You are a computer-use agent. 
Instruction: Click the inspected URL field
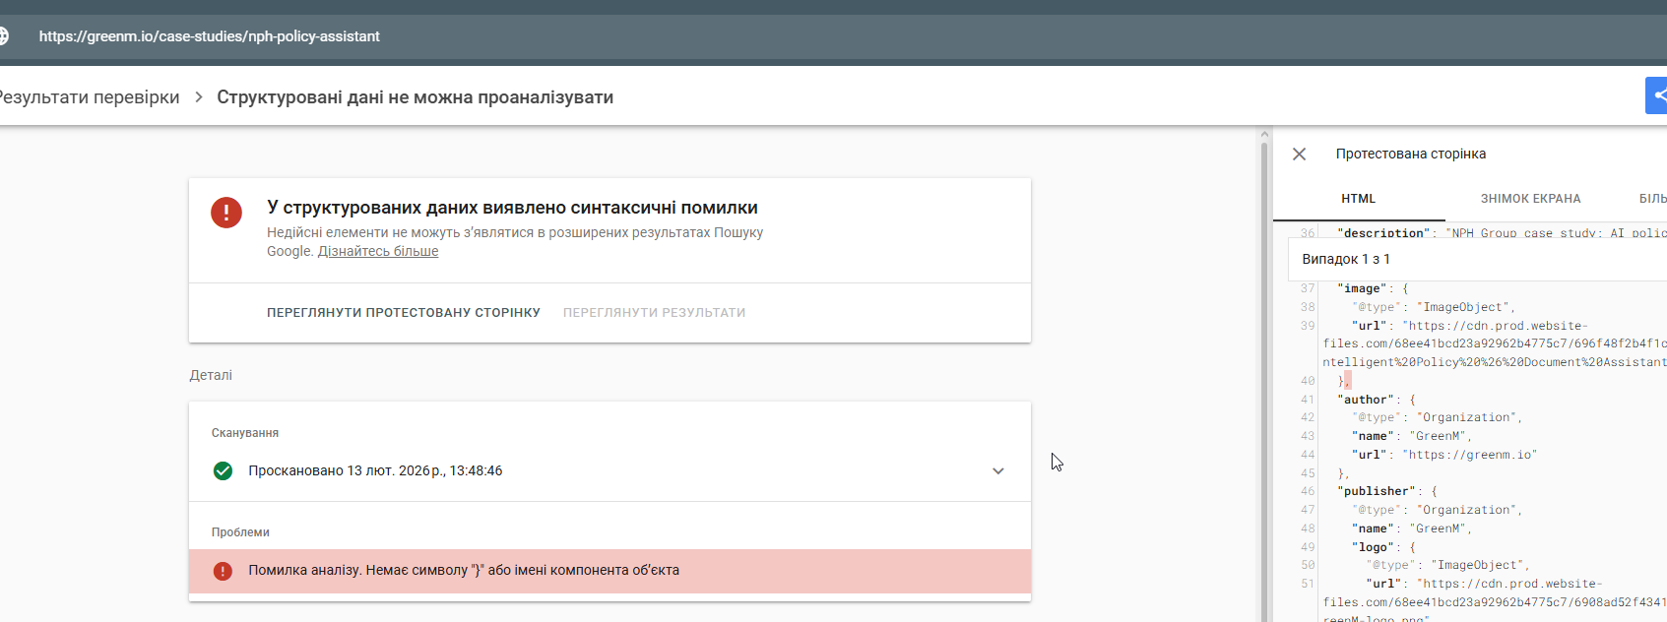(210, 36)
